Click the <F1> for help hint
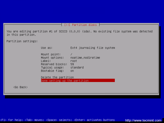The width and height of the screenshot is (164, 123). (x=11, y=120)
